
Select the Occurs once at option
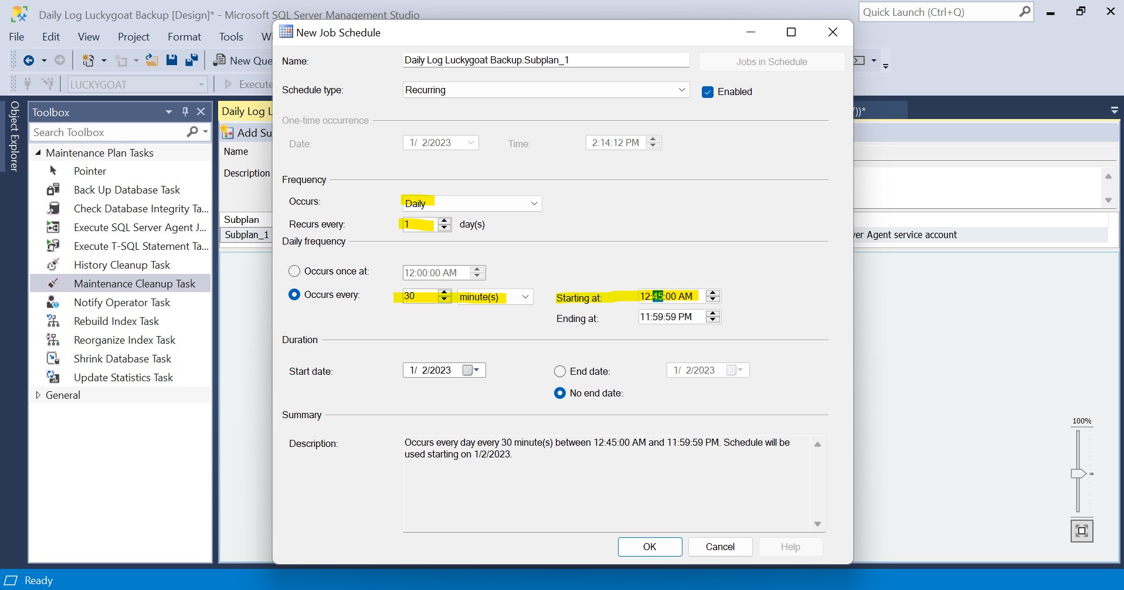(x=294, y=271)
